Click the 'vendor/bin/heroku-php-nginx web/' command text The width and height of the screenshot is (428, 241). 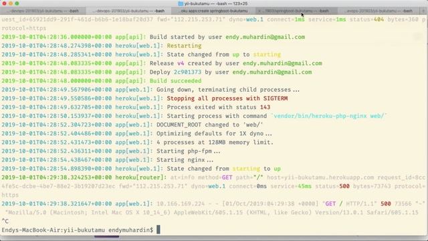pyautogui.click(x=329, y=116)
